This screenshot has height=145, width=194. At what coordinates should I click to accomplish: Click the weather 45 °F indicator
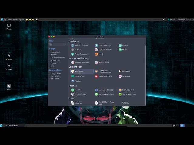coord(173,19)
